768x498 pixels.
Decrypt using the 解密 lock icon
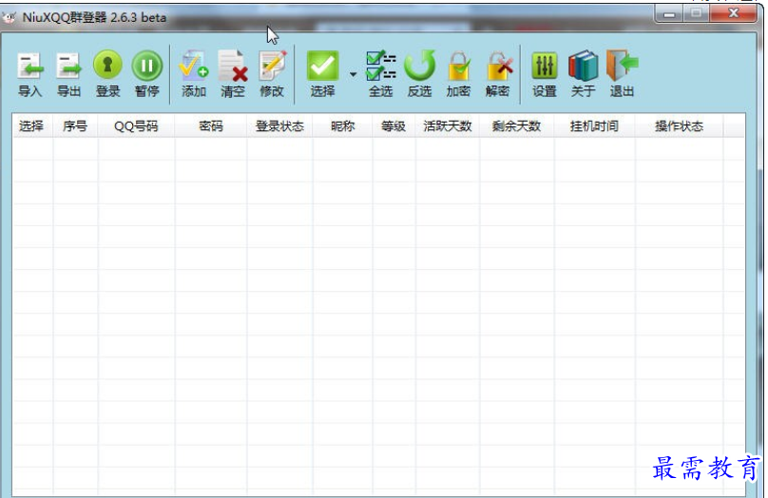(498, 73)
